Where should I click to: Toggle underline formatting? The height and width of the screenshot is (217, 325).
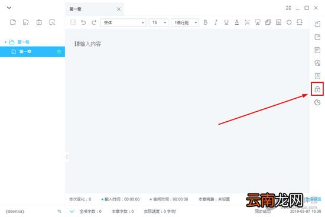pos(226,22)
